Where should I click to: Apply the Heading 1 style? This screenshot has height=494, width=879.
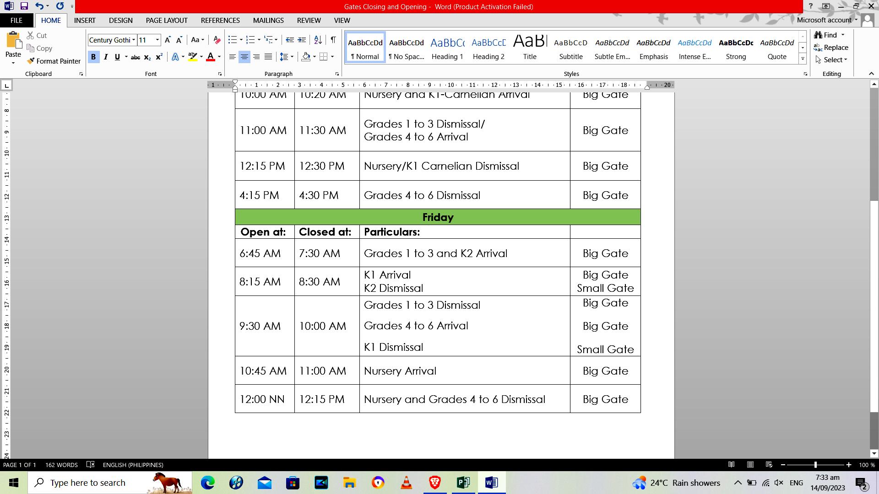tap(447, 48)
